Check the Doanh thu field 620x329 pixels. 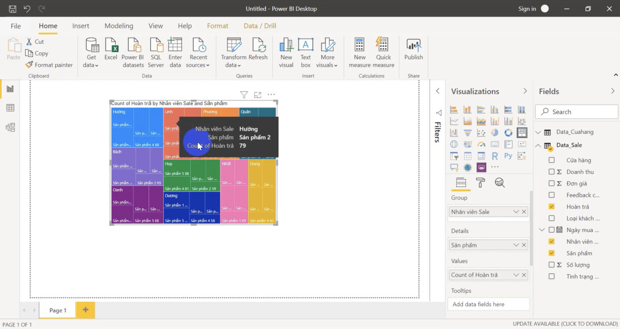pos(551,171)
